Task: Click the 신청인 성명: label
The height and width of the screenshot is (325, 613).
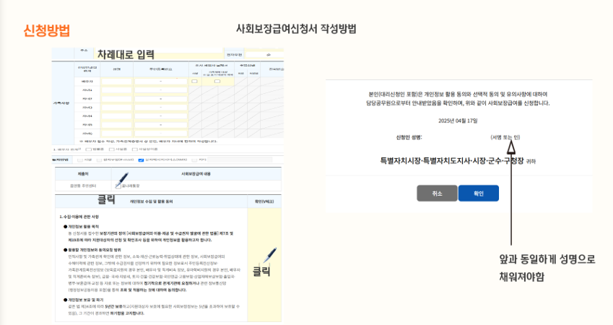Action: 409,137
